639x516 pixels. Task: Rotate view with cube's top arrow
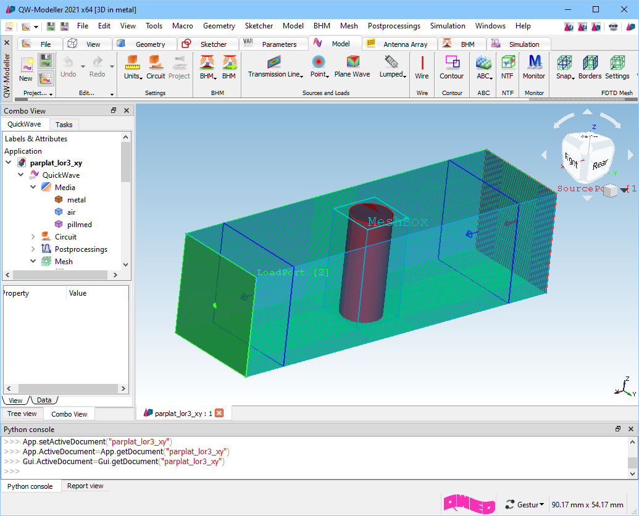587,112
